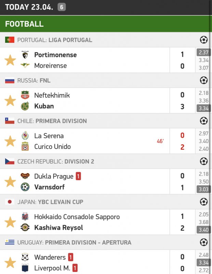The width and height of the screenshot is (212, 274).
Task: Click the soccer ball icon for Liga Portugal
Action: pyautogui.click(x=204, y=40)
